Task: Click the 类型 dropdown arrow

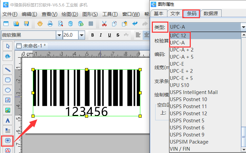Action: coord(243,27)
